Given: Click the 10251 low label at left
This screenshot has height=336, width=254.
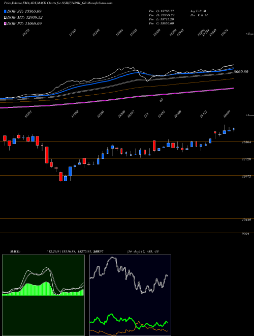Looking at the screenshot, I should click(28, 115).
